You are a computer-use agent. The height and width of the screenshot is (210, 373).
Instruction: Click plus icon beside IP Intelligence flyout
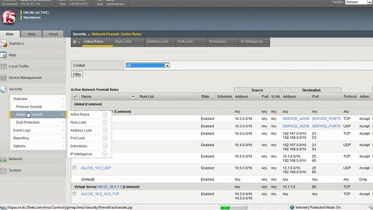pos(104,154)
